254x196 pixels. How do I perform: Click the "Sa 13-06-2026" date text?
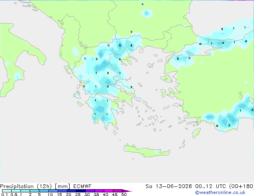[169, 186]
